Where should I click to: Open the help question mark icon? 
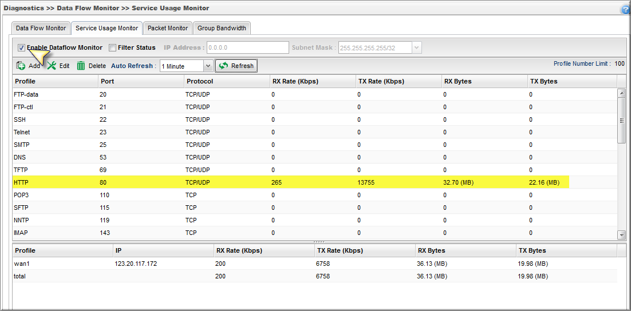click(625, 10)
